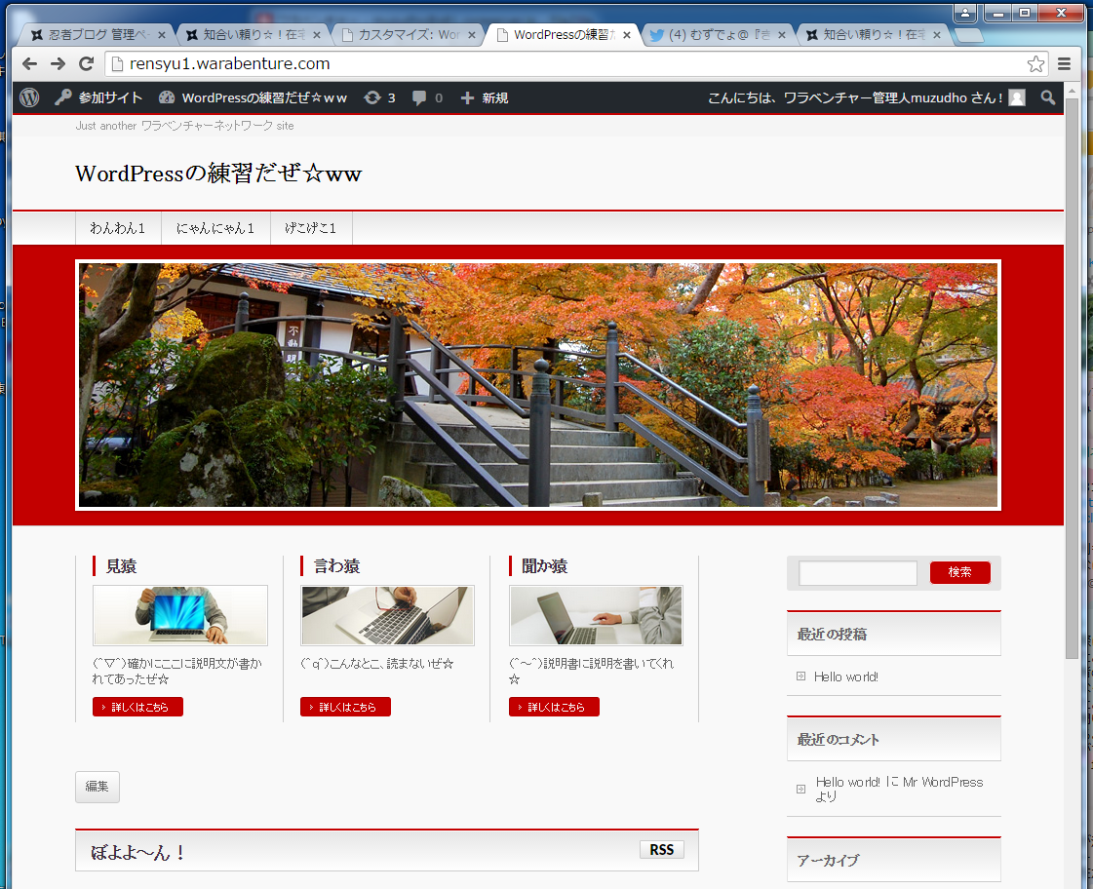
Task: Click the site title WordPressの練習だぜ☆ww heading
Action: point(218,173)
